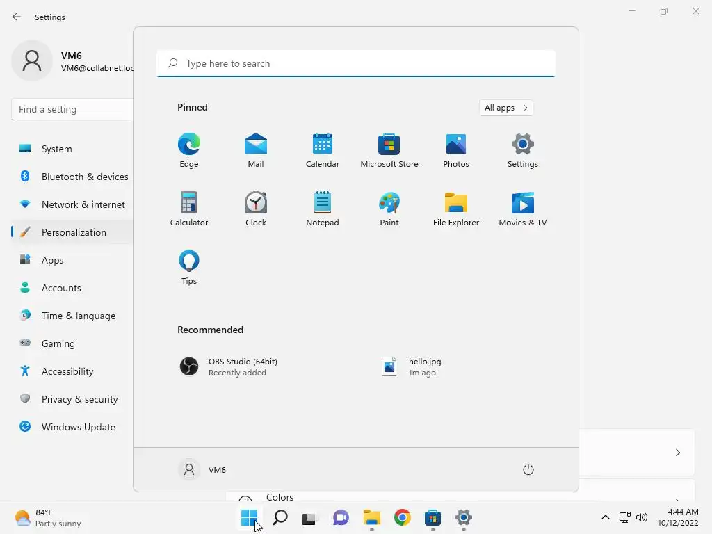Open Privacy & security settings
Image resolution: width=712 pixels, height=534 pixels.
72,399
